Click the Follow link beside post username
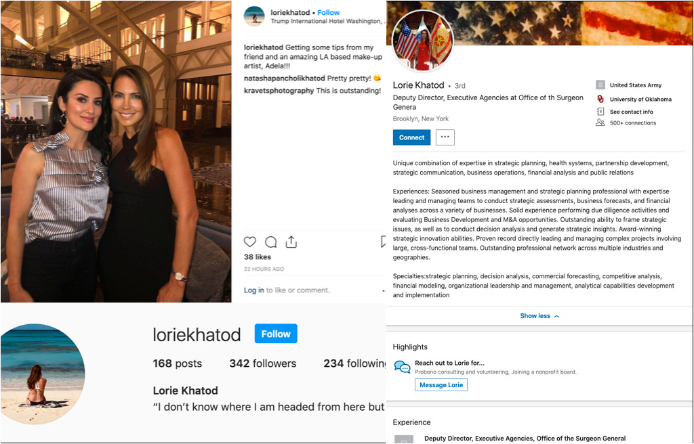This screenshot has width=694, height=444. (329, 12)
